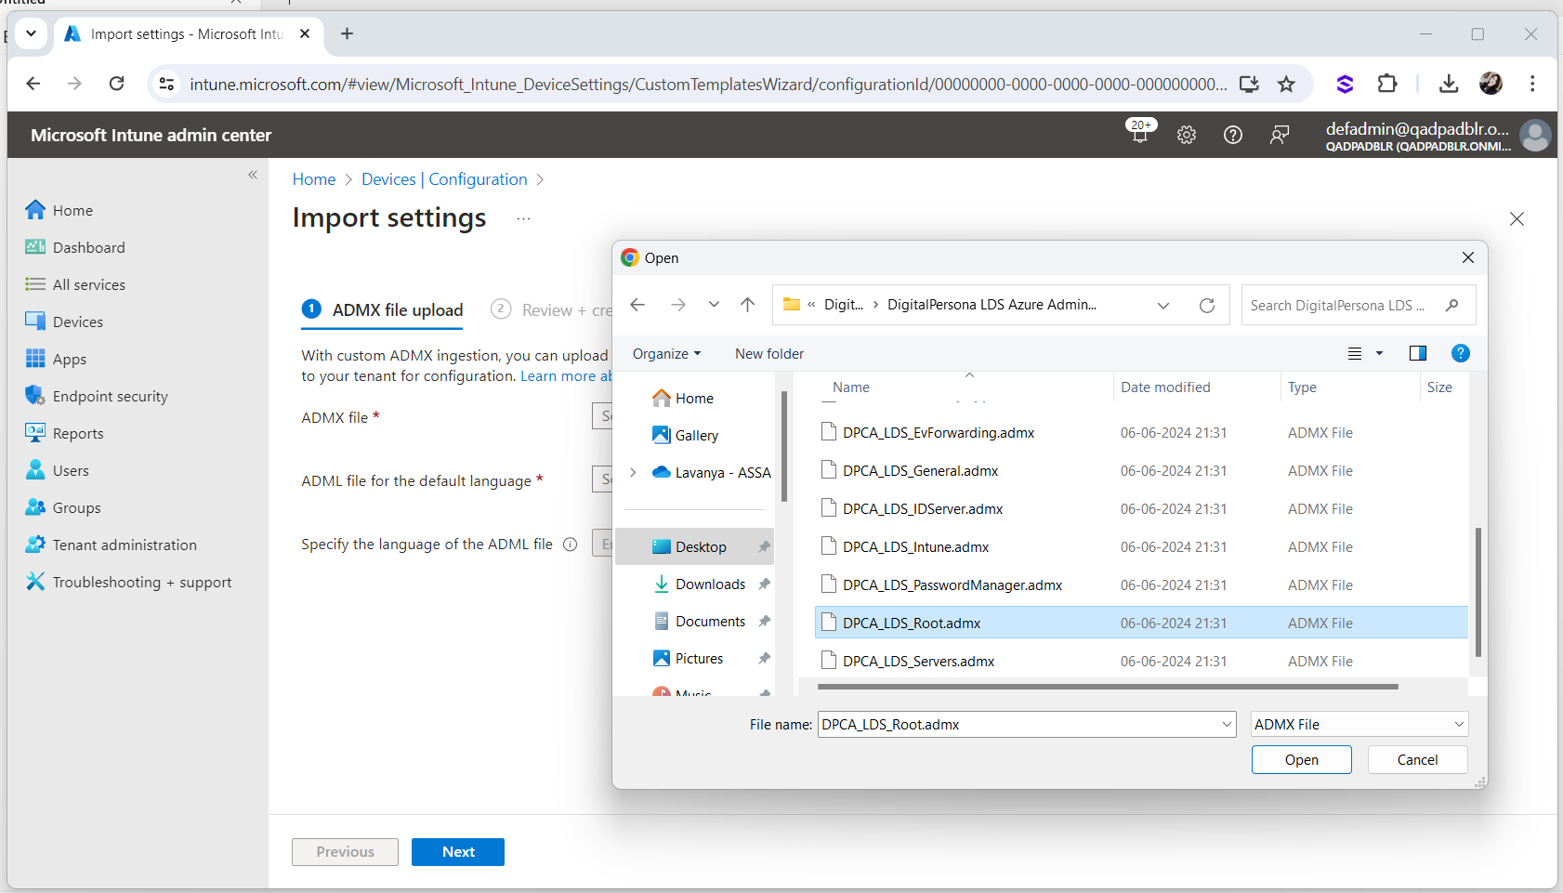The height and width of the screenshot is (893, 1563).
Task: Select DPCA_LDS_EvForwarding.admx file
Action: click(1141, 432)
